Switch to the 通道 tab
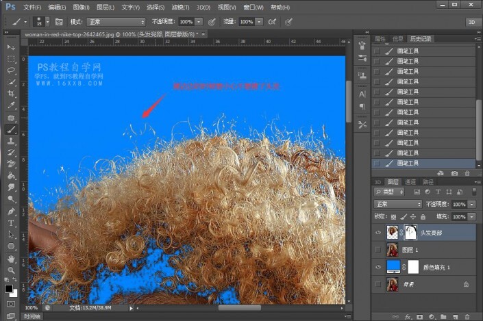 410,181
